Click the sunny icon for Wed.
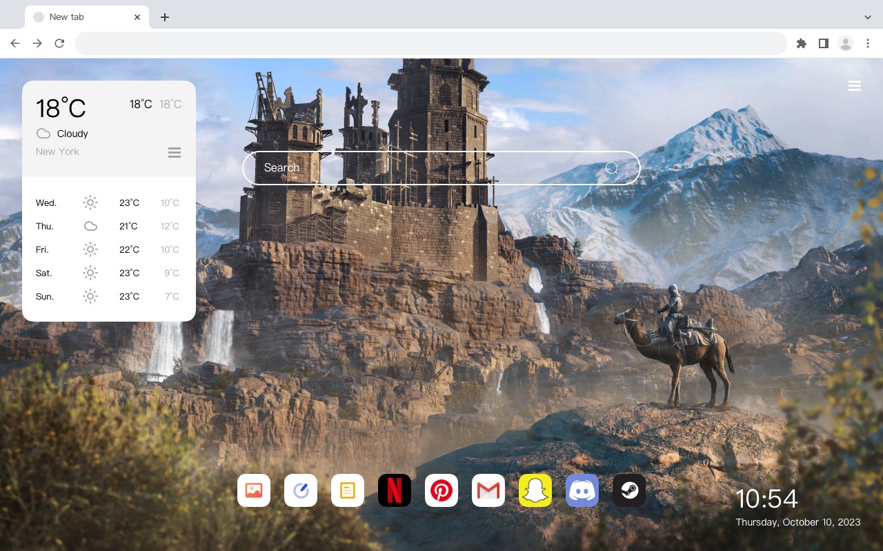This screenshot has height=551, width=883. (90, 202)
